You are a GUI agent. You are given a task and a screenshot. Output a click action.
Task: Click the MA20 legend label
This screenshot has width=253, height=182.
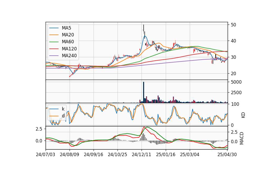pos(68,35)
